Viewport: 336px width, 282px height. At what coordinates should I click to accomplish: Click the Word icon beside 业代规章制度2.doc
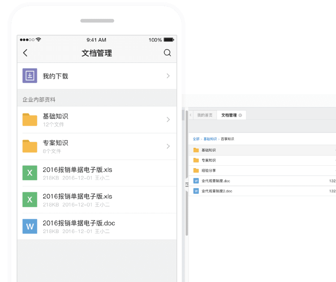point(196,191)
